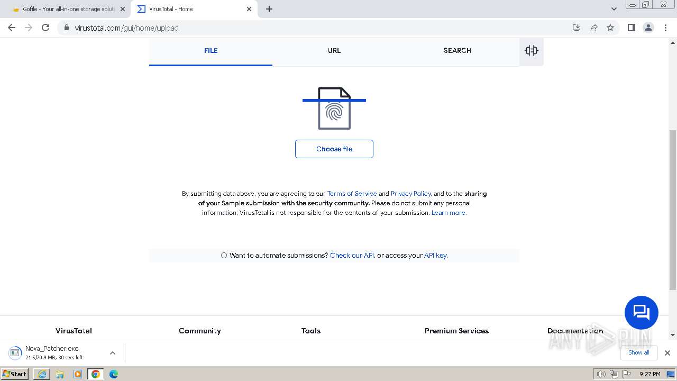Viewport: 677px width, 381px height.
Task: Select the FILE tab
Action: coord(211,51)
